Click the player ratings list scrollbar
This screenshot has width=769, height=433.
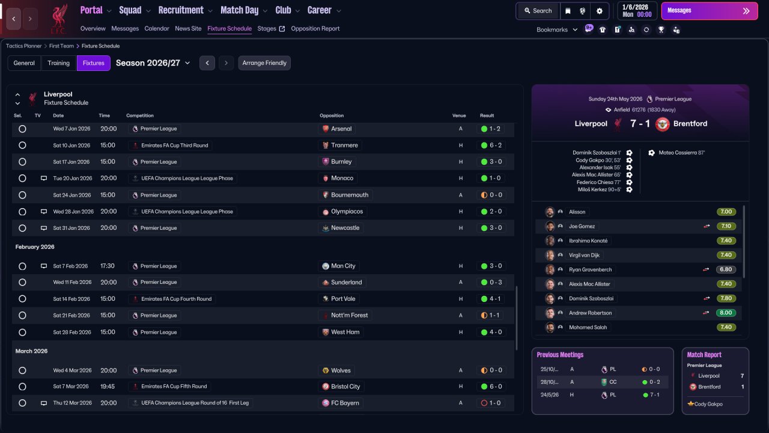(744, 242)
